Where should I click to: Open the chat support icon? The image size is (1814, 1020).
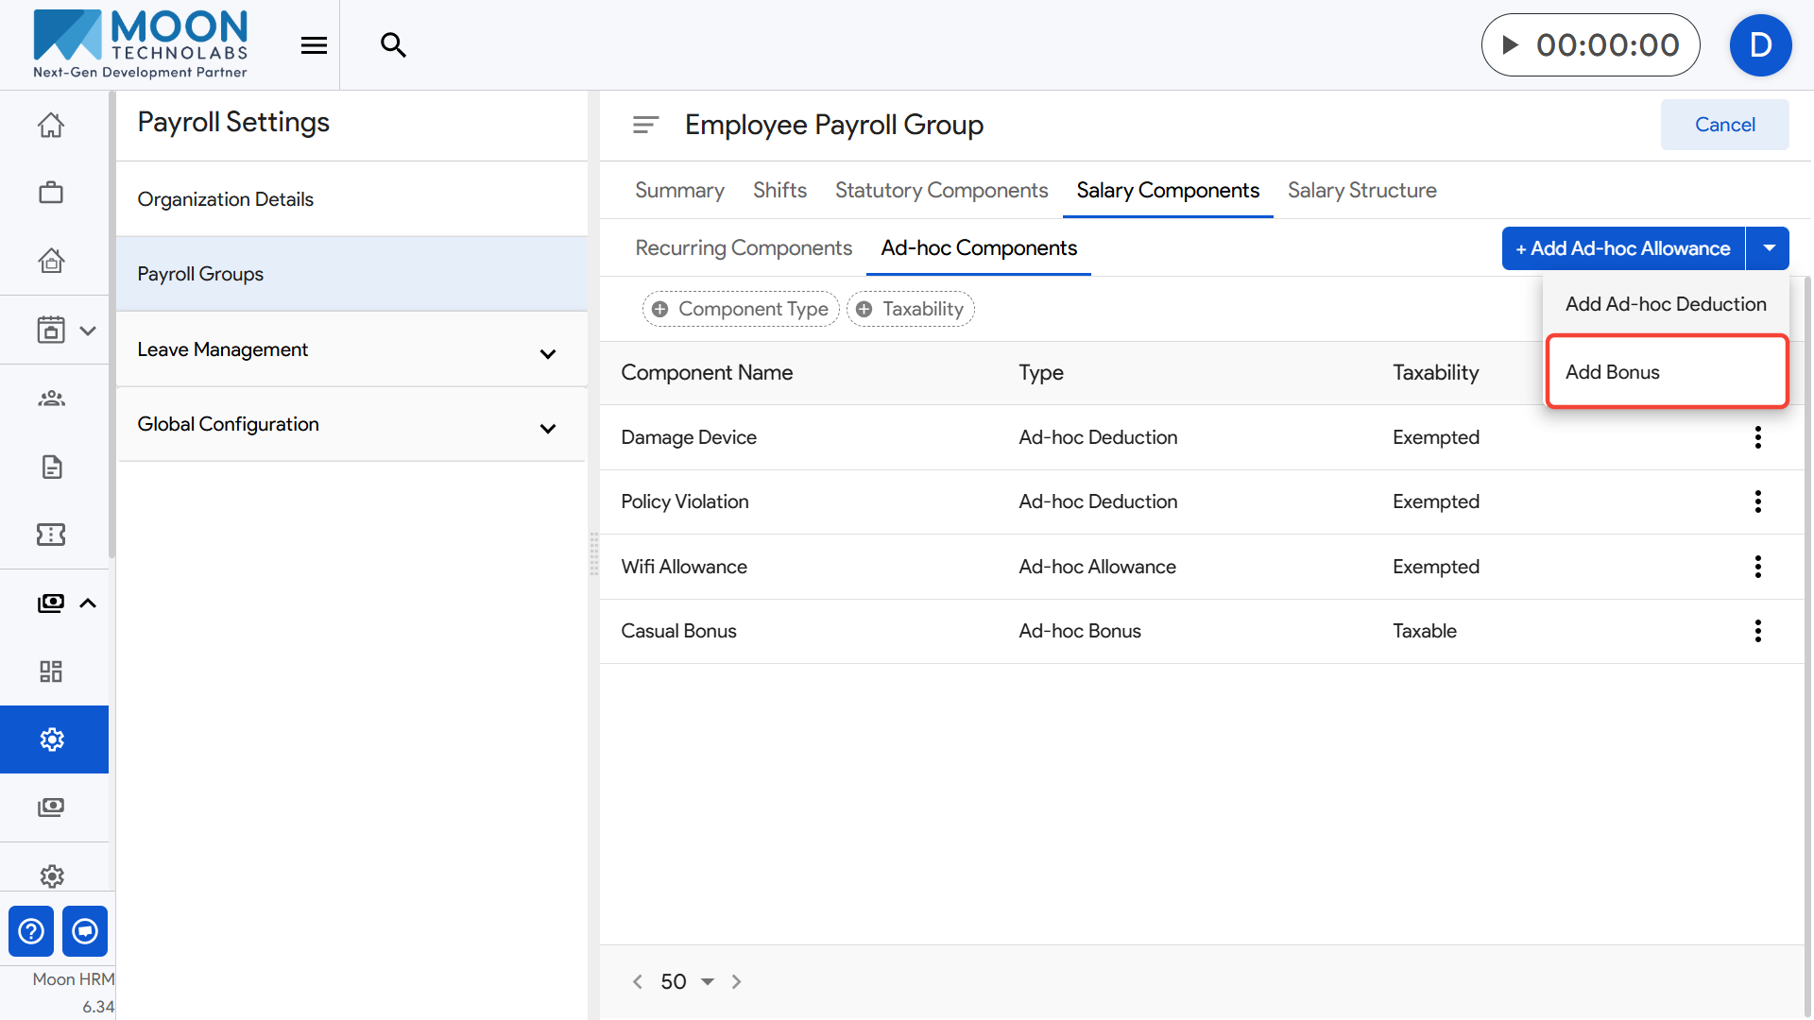[85, 931]
